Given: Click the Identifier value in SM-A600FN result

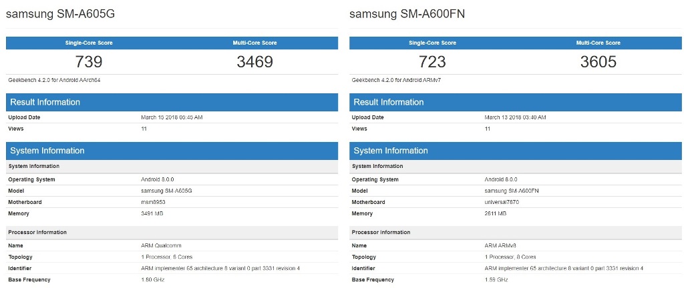Looking at the screenshot, I should 564,269.
